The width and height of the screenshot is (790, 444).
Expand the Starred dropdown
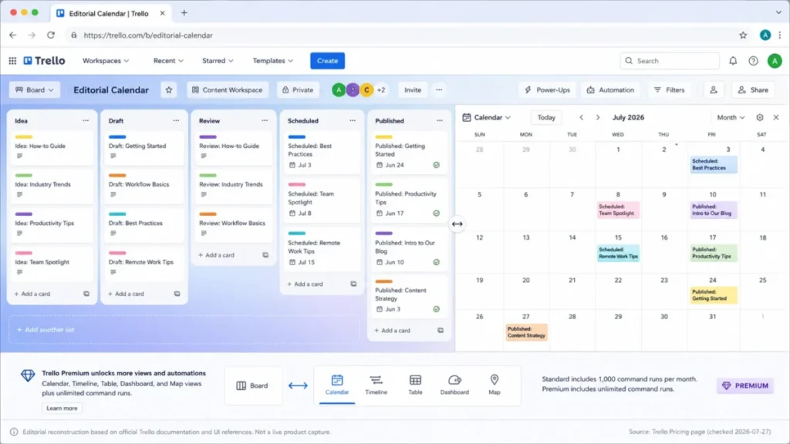point(218,60)
